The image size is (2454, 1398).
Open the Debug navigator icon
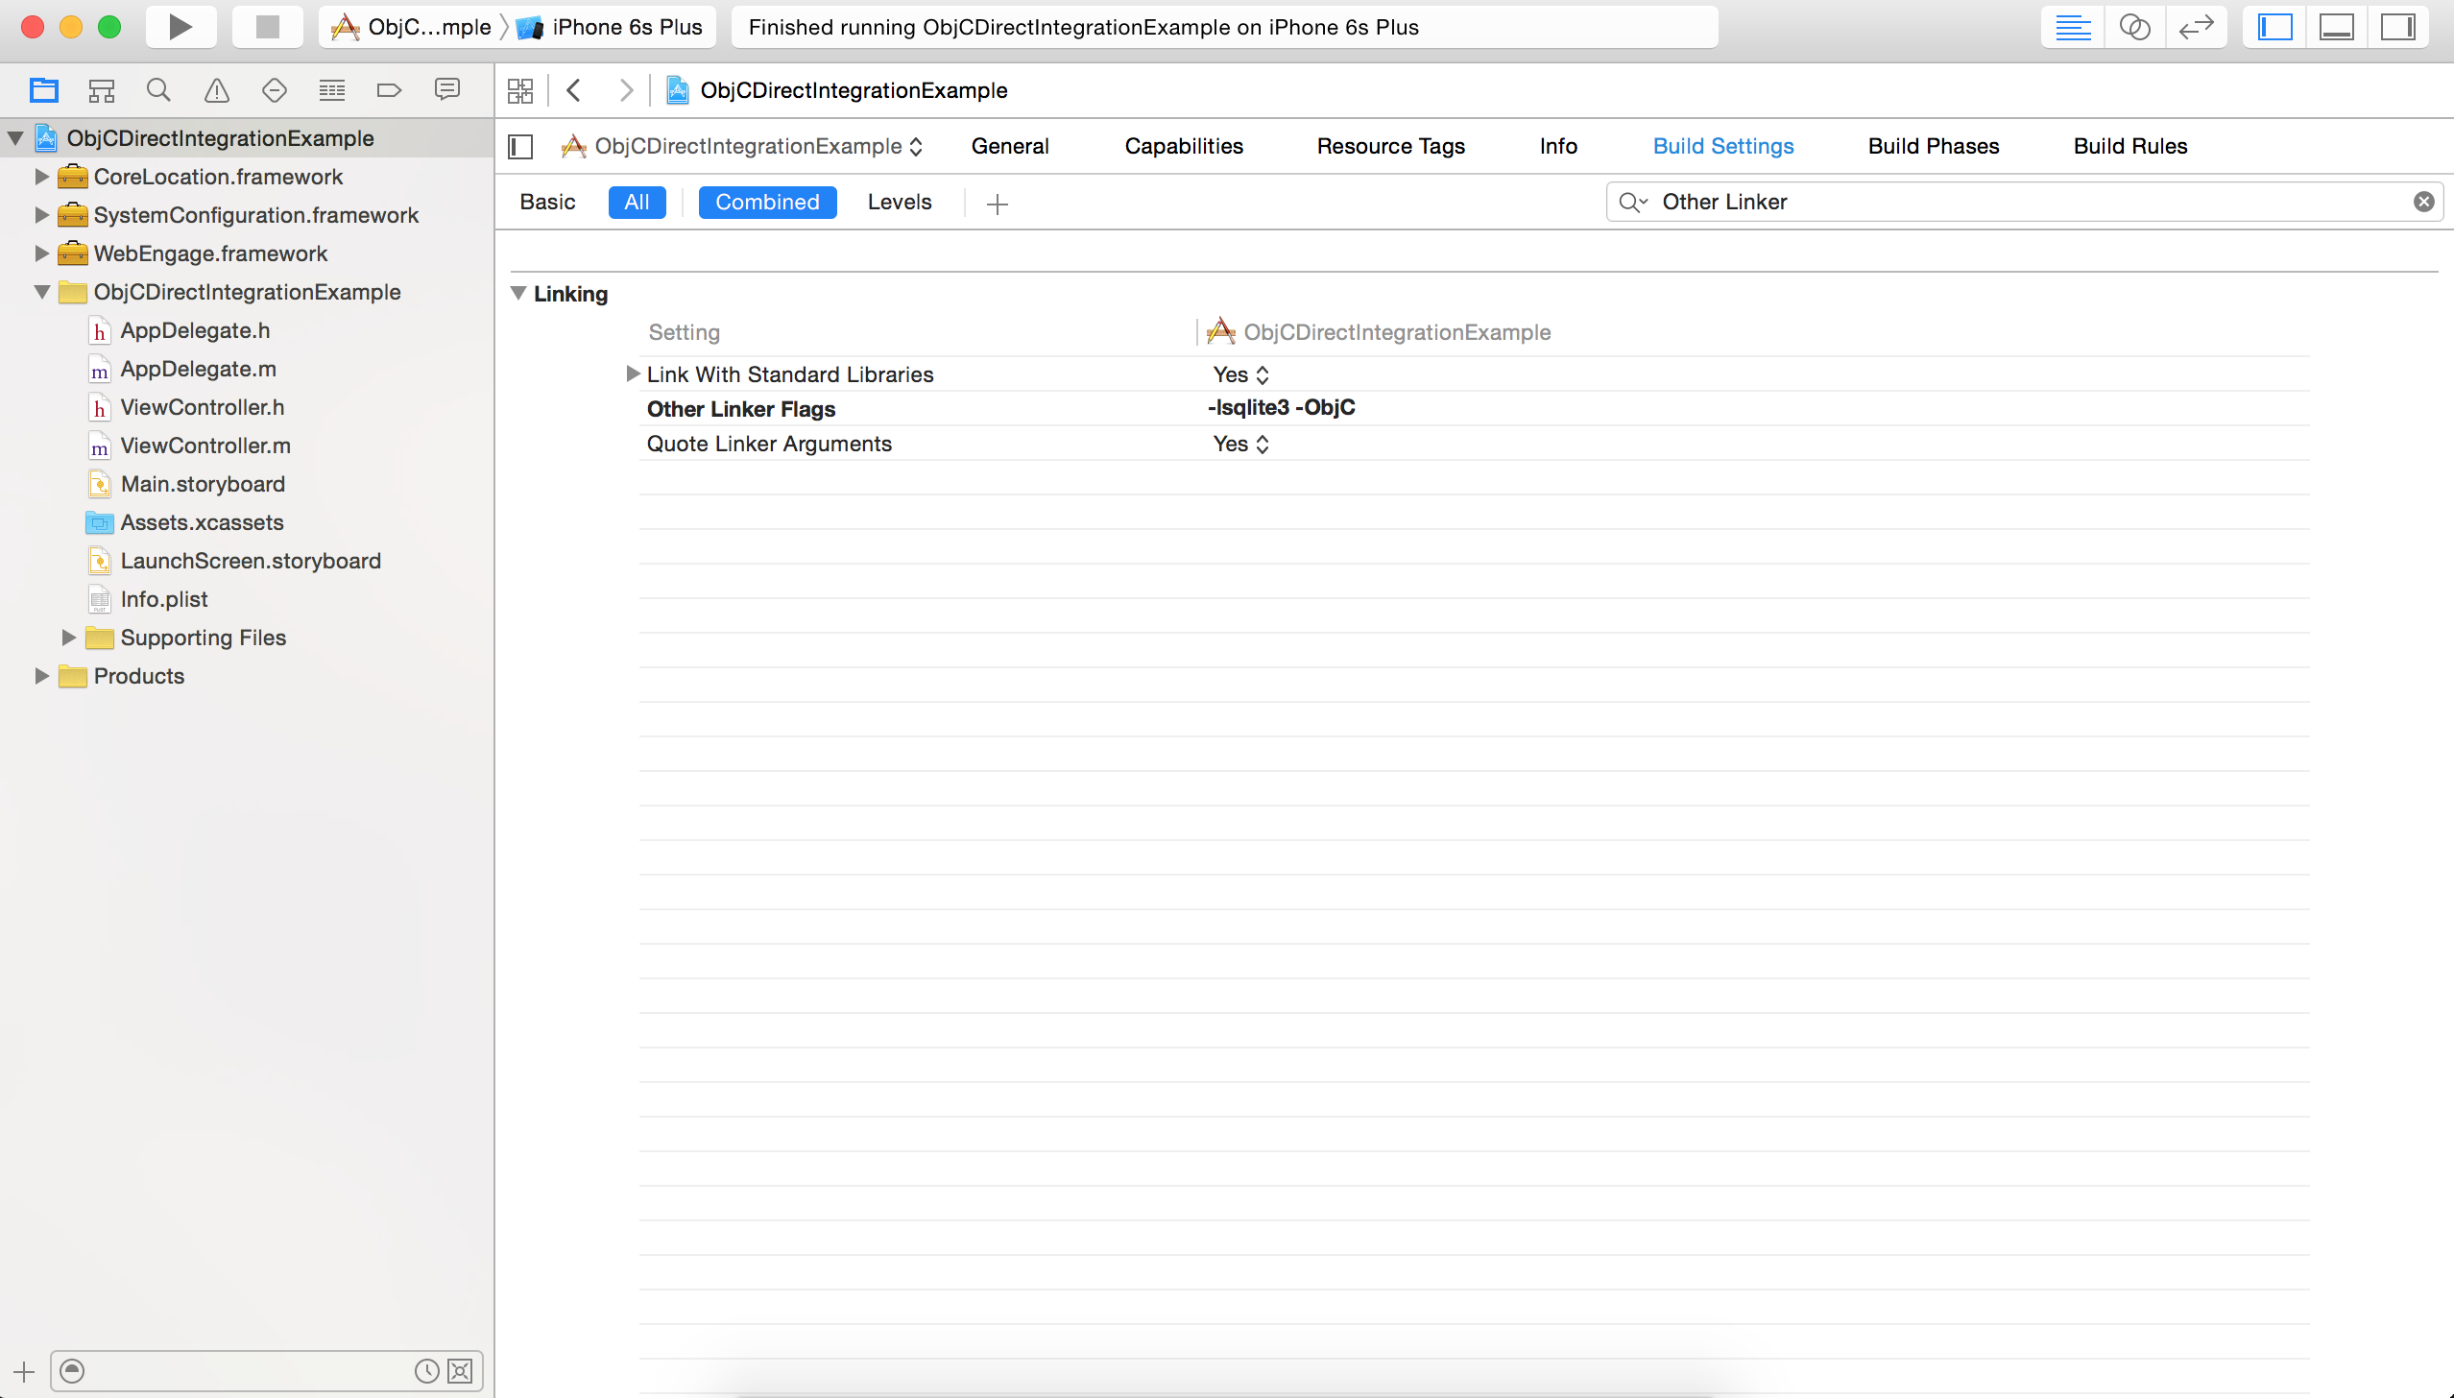tap(332, 90)
